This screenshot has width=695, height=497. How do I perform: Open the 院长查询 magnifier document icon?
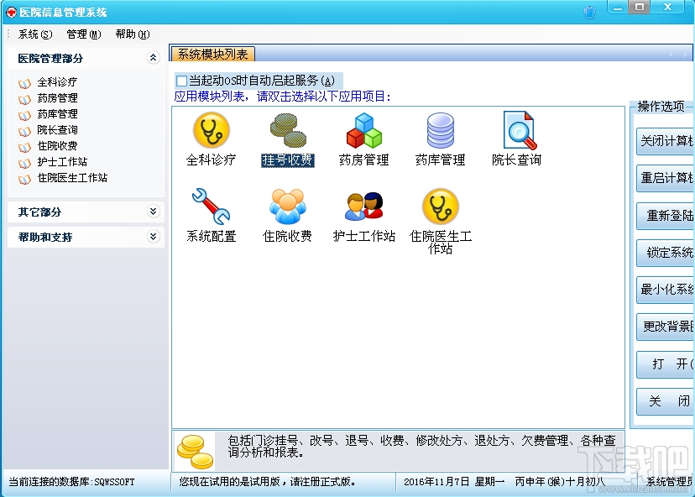coord(519,130)
